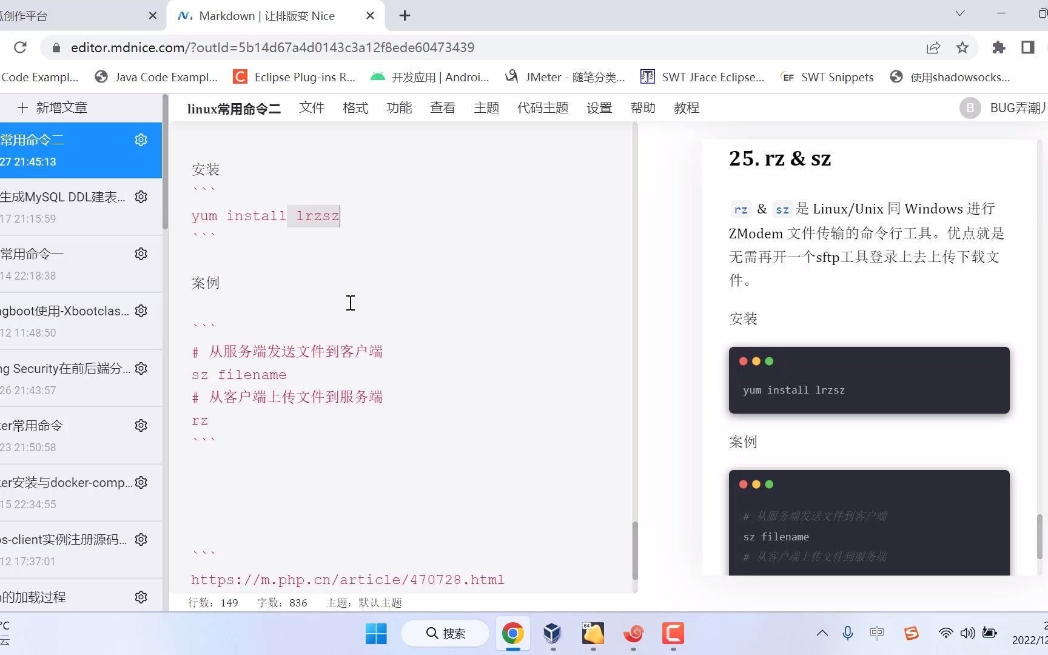This screenshot has height=655, width=1048.
Task: Click the yum install lrzsz line in editor
Action: pos(265,216)
